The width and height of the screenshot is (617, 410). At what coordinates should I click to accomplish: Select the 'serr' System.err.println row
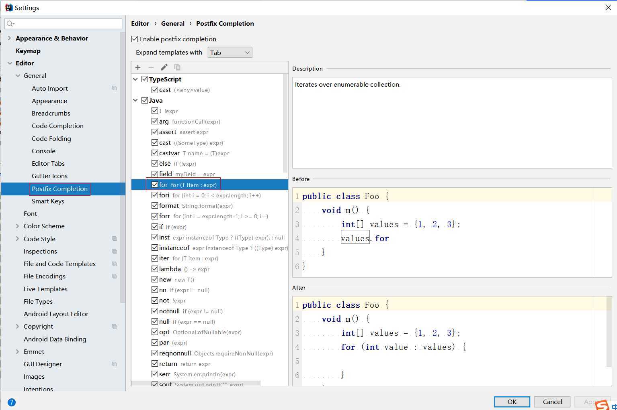tap(210, 374)
